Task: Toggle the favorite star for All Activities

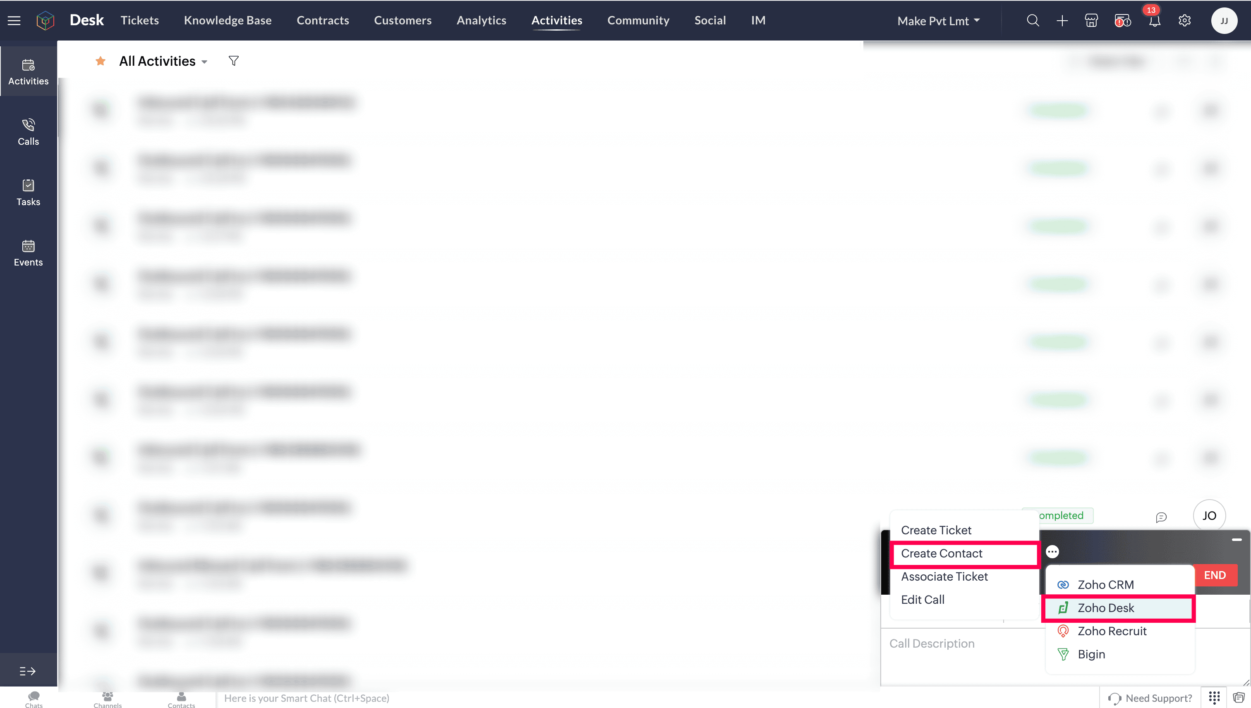Action: point(100,61)
